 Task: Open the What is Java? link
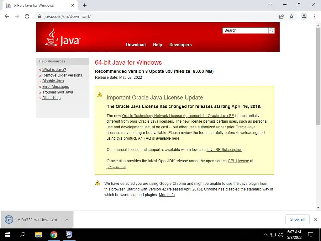click(x=54, y=70)
